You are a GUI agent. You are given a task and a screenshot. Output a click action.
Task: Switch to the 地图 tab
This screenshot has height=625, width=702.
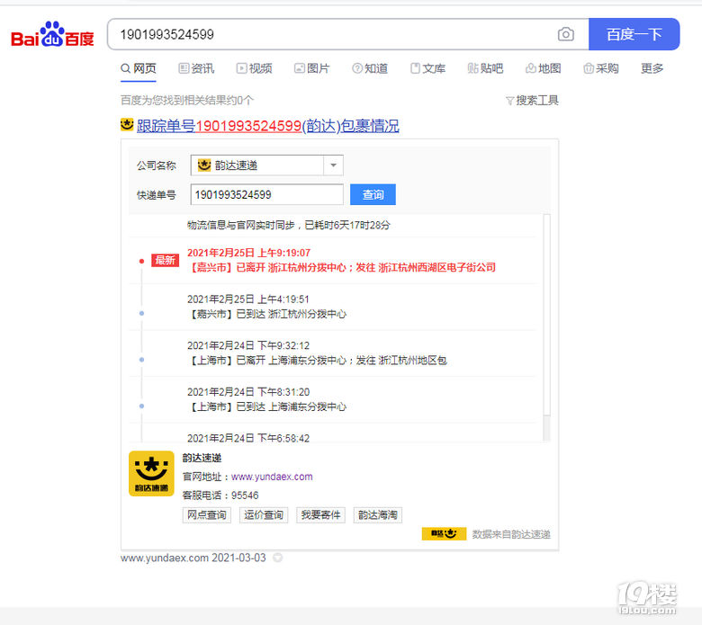(543, 68)
